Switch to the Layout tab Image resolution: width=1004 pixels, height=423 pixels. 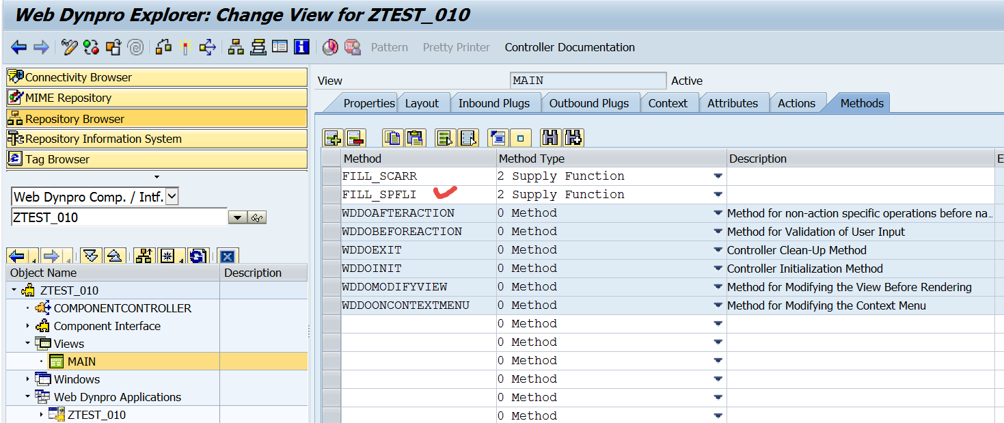pyautogui.click(x=422, y=103)
